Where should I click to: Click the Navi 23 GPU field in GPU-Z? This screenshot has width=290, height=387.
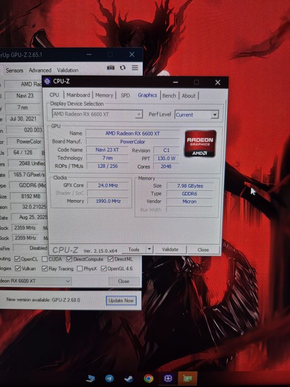coord(24,96)
